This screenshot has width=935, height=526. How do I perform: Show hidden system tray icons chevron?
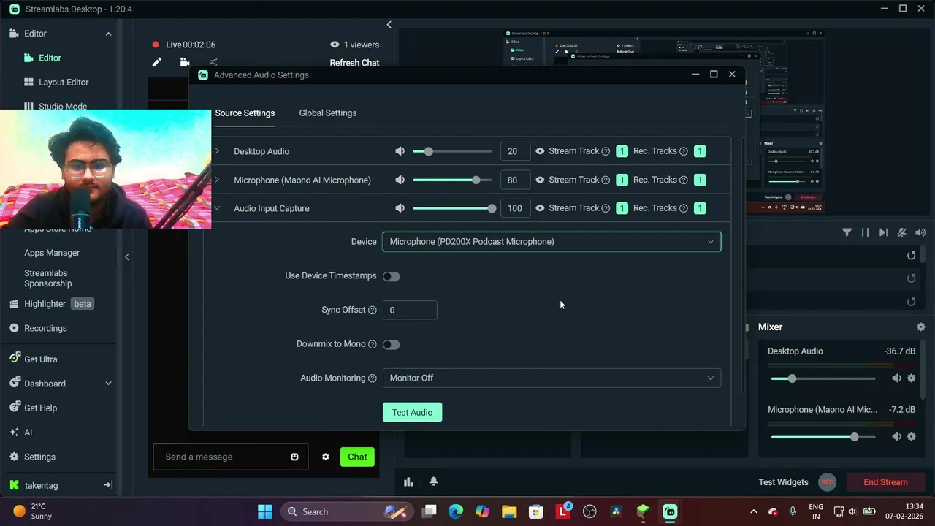pyautogui.click(x=753, y=511)
